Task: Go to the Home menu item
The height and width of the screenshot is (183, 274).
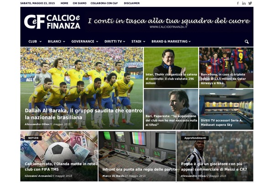Action: coord(64,3)
